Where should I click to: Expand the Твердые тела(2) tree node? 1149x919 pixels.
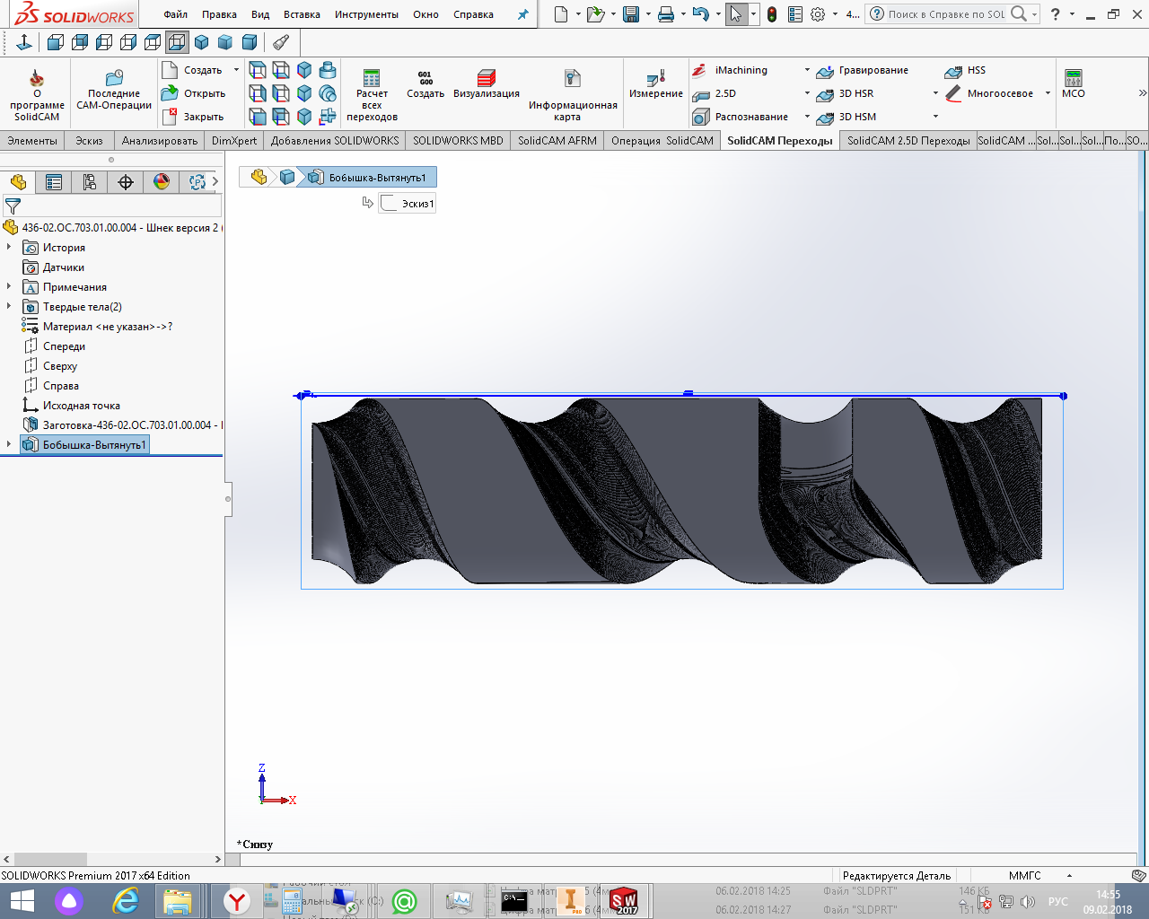point(9,306)
